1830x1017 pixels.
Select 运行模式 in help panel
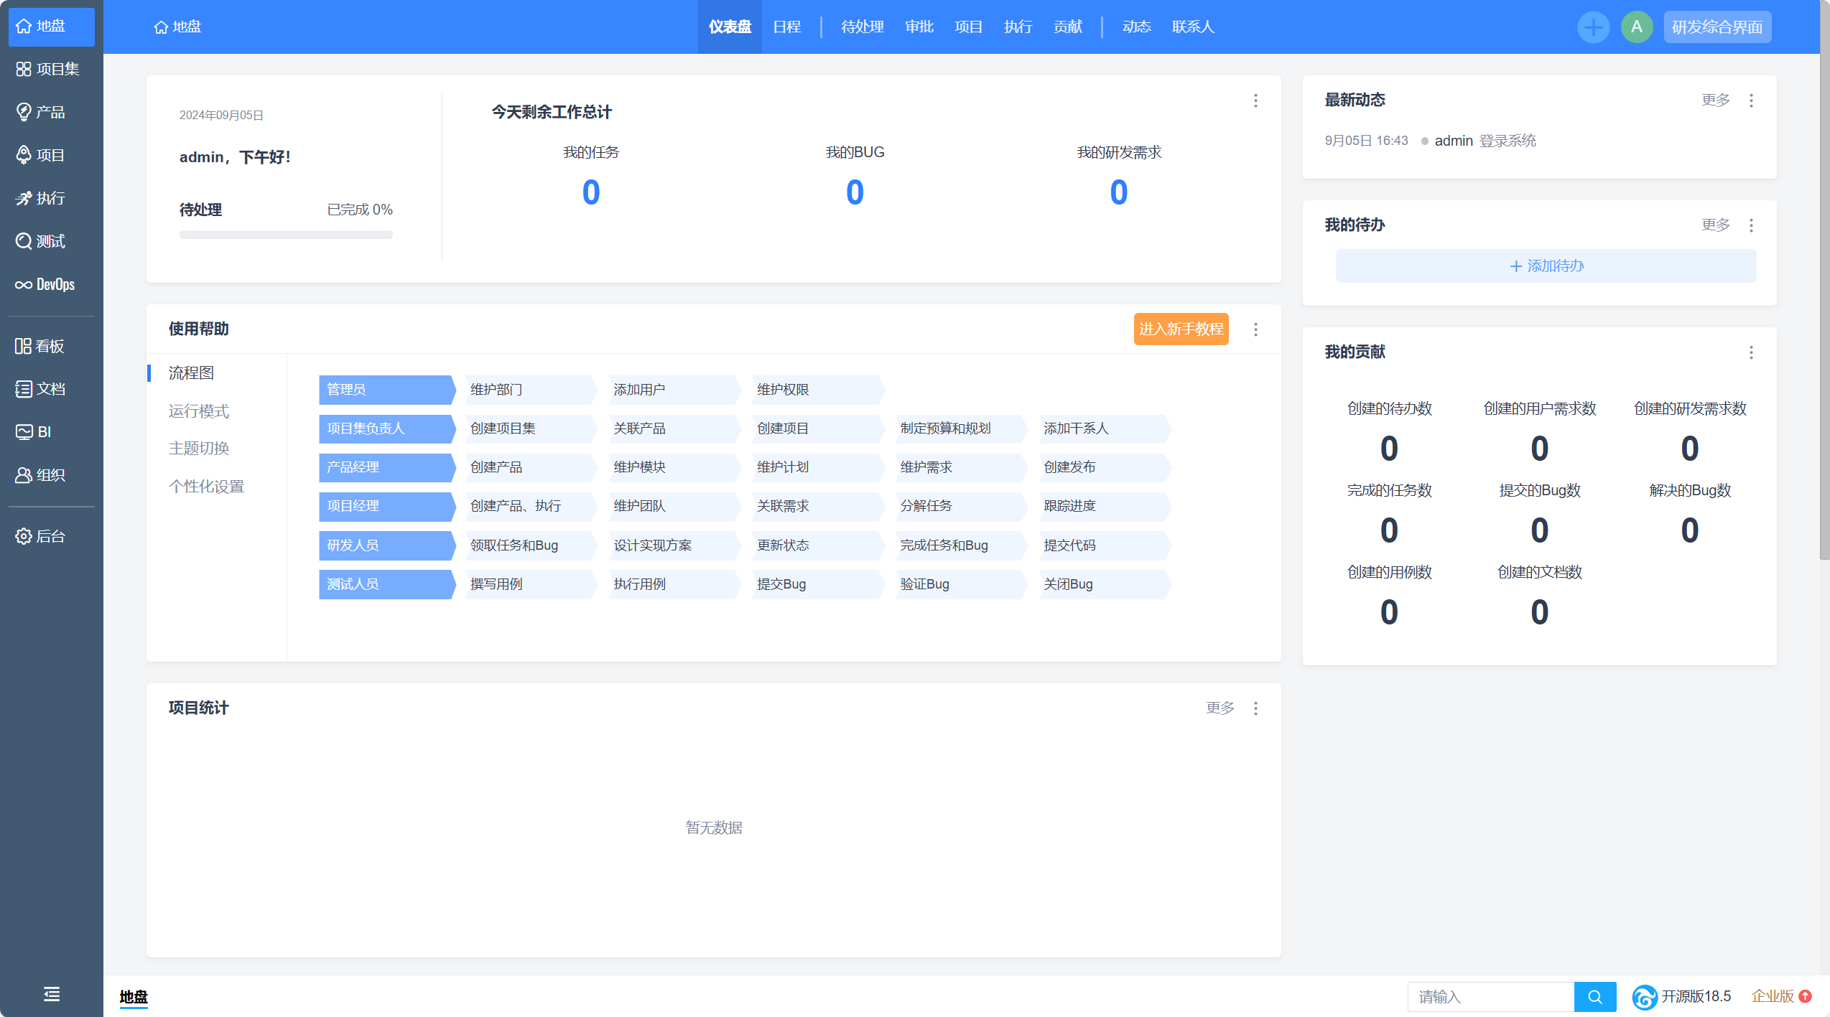click(x=199, y=411)
